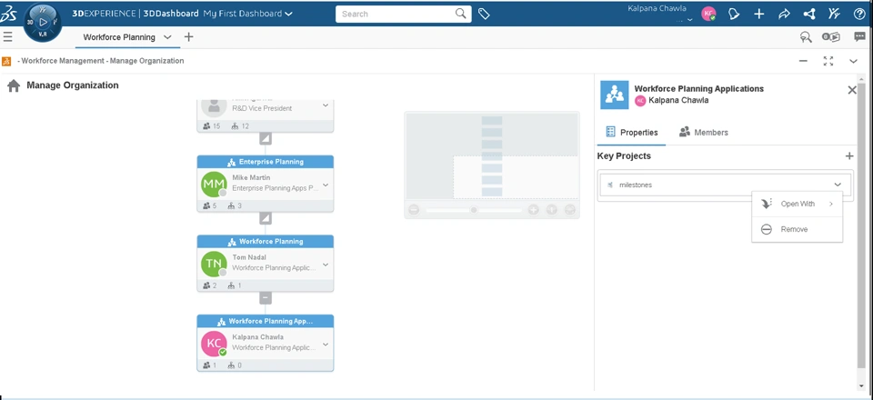Click the filter search icon in the tab bar

click(x=805, y=36)
